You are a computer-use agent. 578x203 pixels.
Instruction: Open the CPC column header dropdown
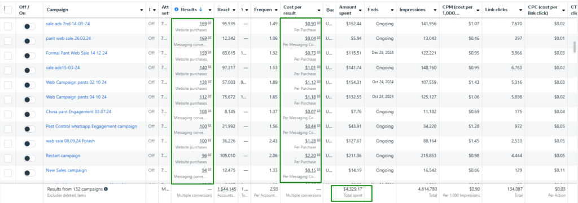pos(563,10)
